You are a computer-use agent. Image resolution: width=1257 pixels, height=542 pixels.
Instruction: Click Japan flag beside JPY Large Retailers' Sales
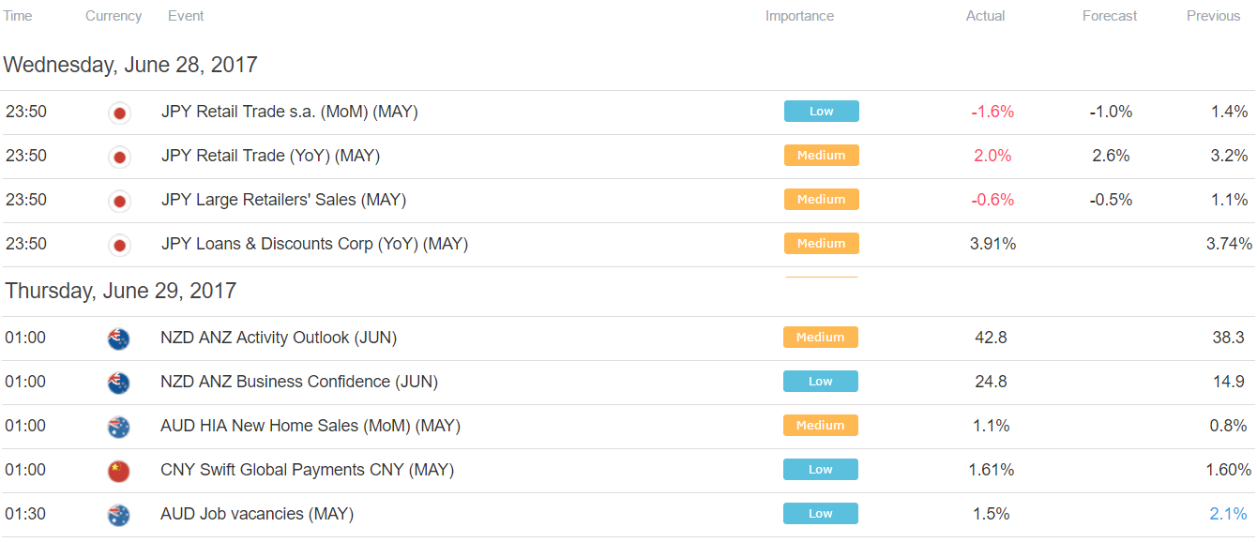point(119,201)
